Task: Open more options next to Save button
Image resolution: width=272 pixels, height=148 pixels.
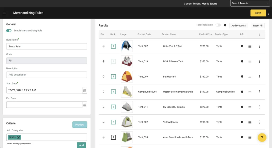Action: [x=268, y=13]
